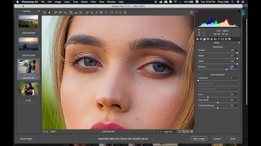Open the Filter menu
This screenshot has width=261, height=146.
pyautogui.click(x=93, y=2)
